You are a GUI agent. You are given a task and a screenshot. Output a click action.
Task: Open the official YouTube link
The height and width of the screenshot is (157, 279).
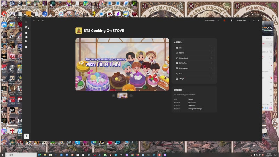194,63
